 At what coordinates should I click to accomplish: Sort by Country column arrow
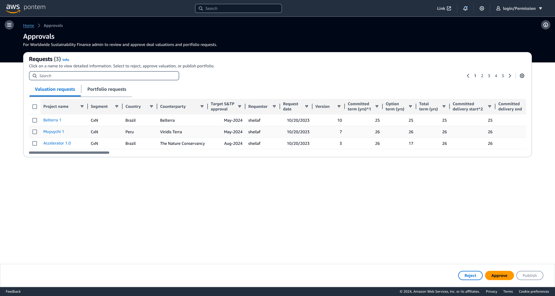click(x=151, y=106)
